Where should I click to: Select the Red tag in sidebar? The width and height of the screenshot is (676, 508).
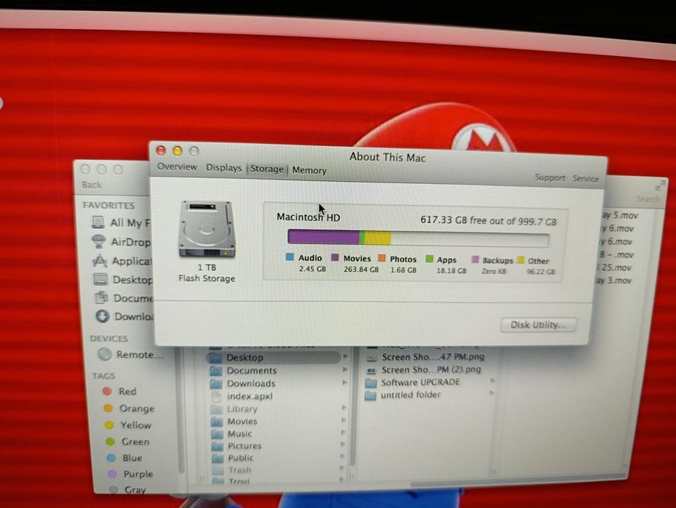tap(120, 391)
